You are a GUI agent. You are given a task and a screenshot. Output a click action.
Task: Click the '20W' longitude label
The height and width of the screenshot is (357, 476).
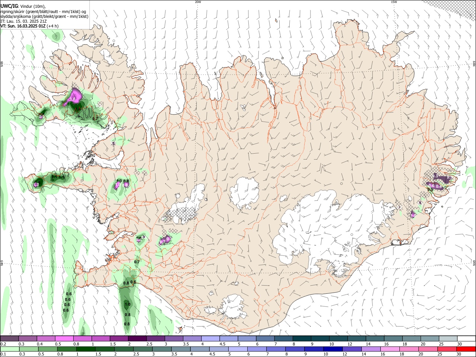tap(198, 2)
